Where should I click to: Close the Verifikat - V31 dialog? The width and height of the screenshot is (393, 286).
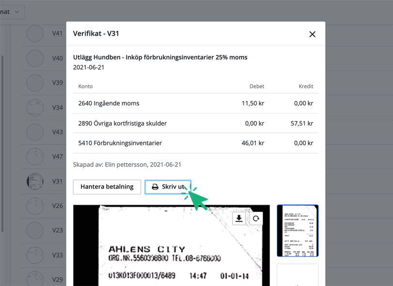[x=312, y=34]
